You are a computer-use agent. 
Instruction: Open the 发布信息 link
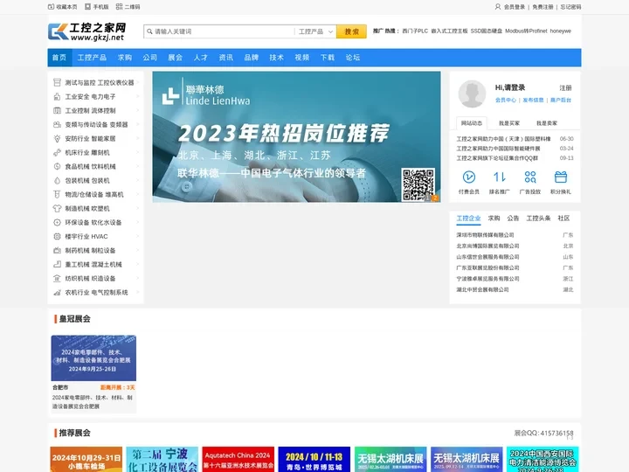click(533, 100)
